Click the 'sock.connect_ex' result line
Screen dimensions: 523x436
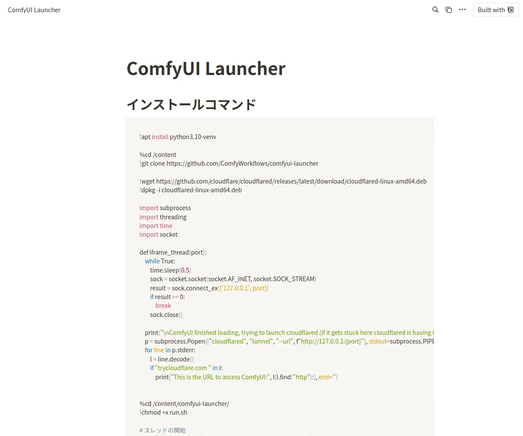(209, 288)
